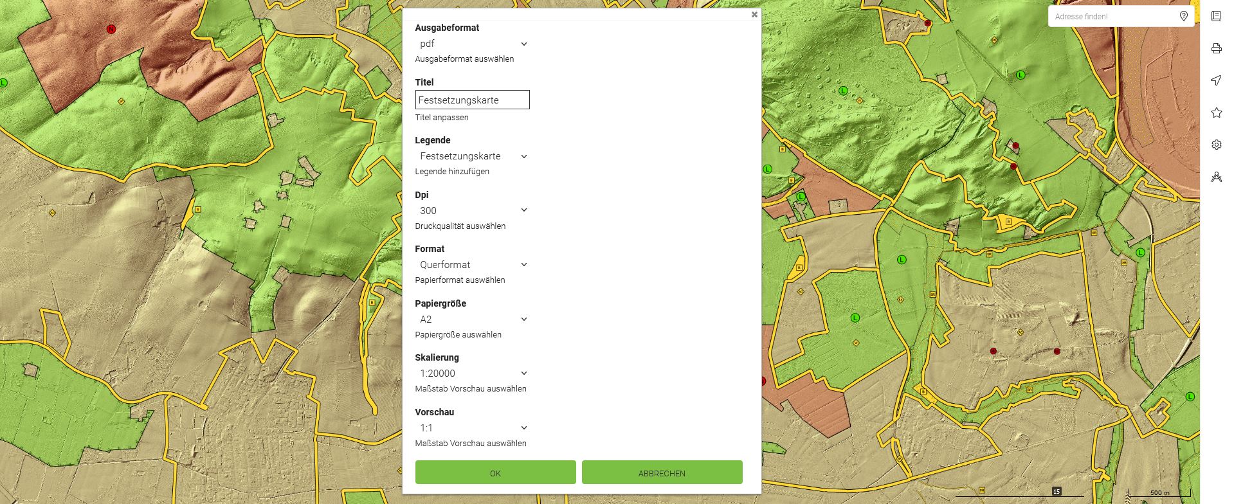
Task: Activate the location arrow icon
Action: 1216,80
